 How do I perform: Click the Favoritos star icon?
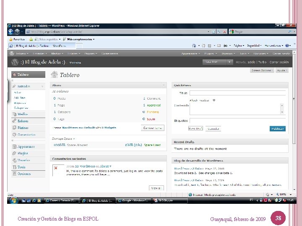(11, 39)
